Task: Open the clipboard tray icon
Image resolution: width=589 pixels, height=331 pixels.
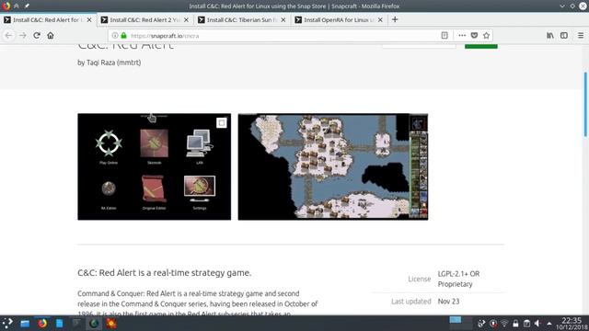Action: click(526, 323)
